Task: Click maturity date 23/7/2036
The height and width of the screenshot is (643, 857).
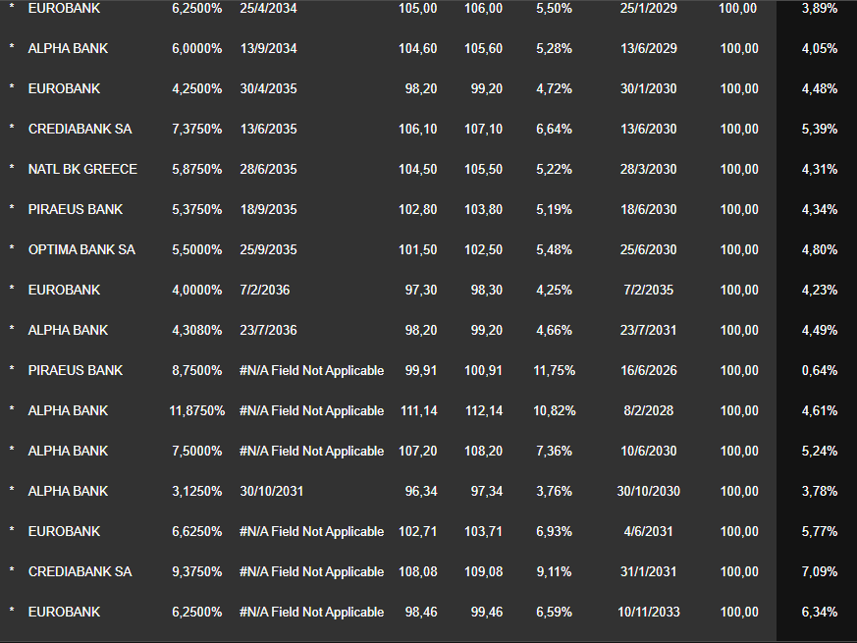Action: 268,330
